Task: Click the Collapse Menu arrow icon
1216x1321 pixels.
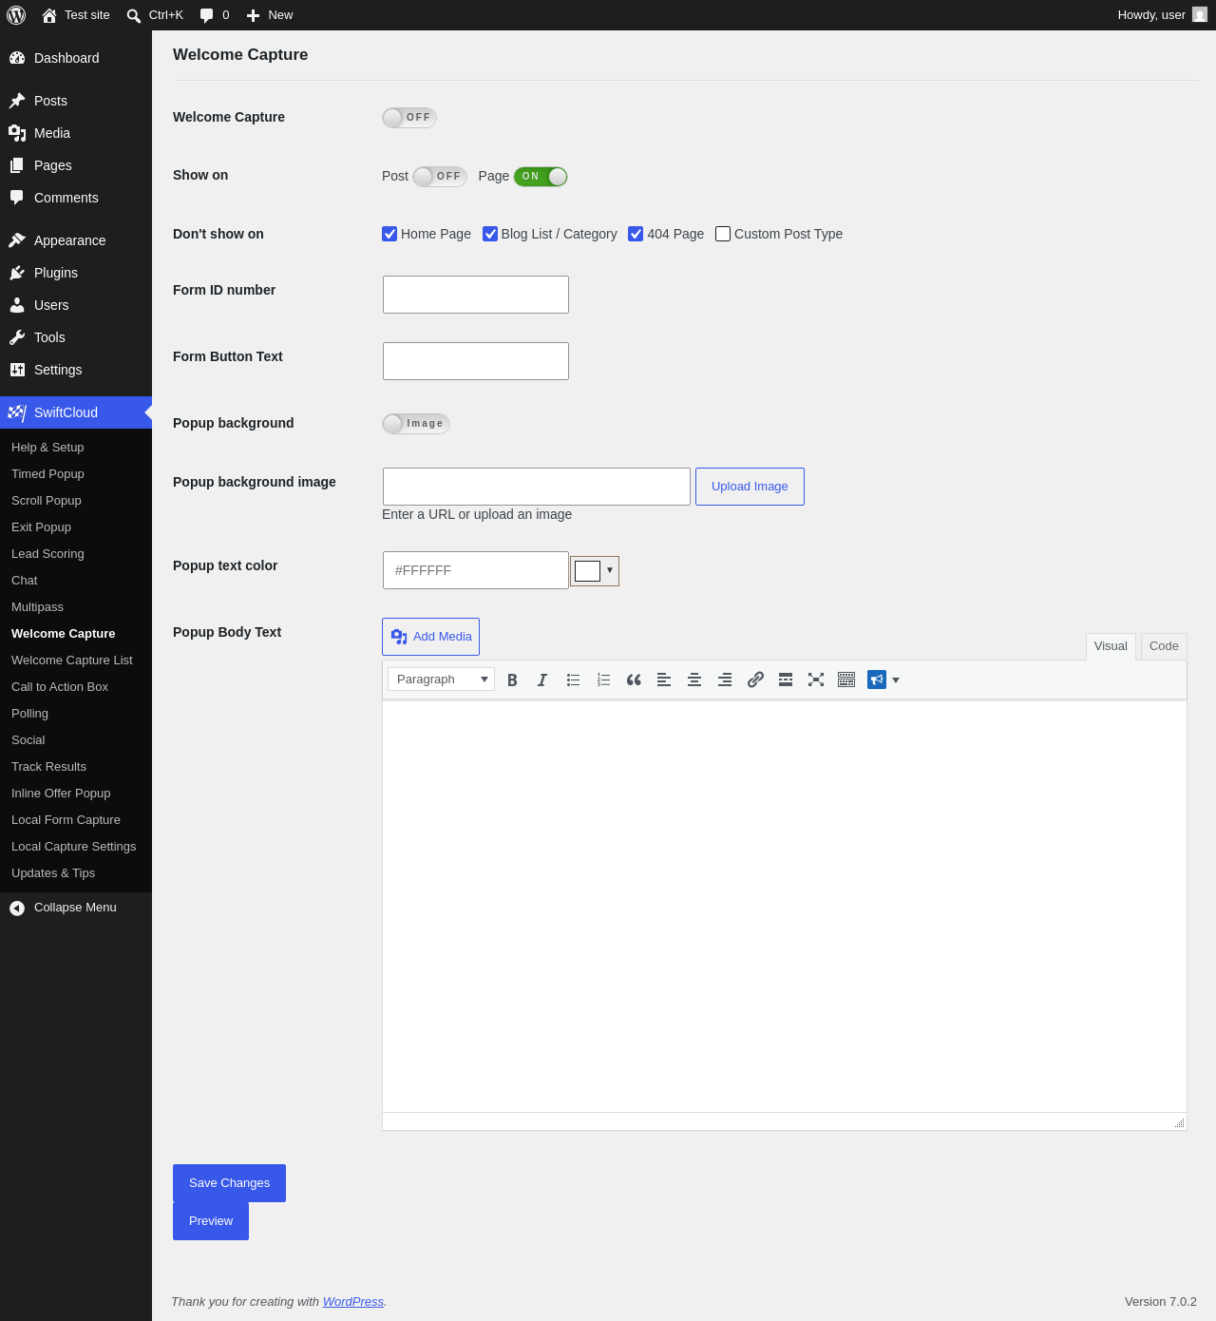Action: pyautogui.click(x=17, y=909)
